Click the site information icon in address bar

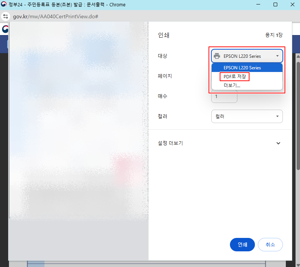click(x=6, y=16)
